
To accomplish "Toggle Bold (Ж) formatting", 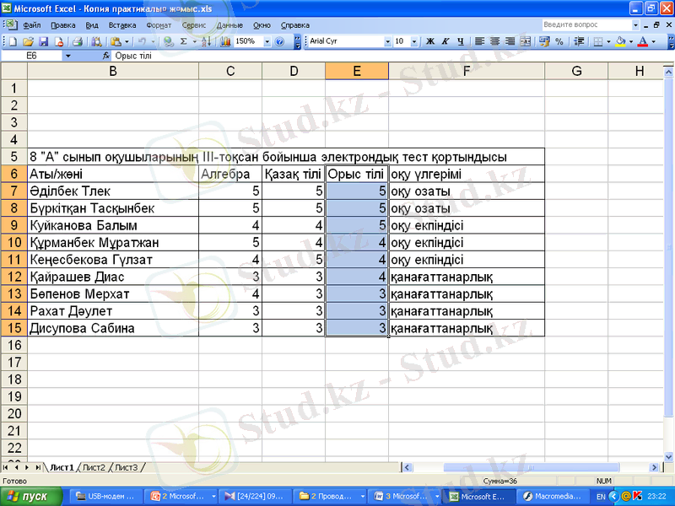I will (431, 41).
